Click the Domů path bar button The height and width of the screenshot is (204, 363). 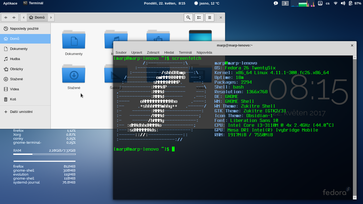37,18
